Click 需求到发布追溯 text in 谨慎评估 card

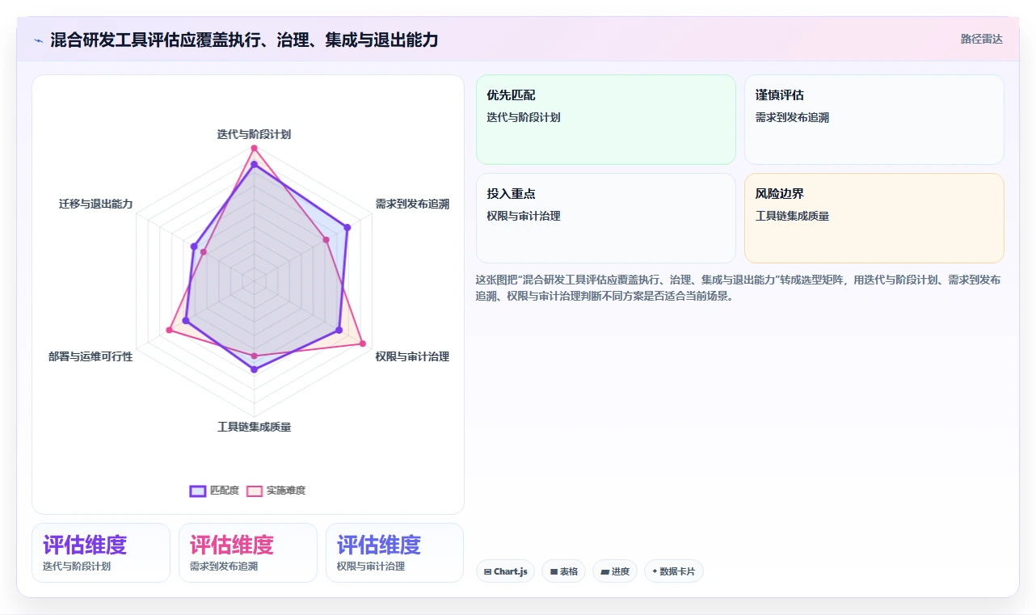point(792,117)
